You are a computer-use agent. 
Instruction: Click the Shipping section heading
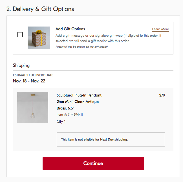click(x=21, y=65)
